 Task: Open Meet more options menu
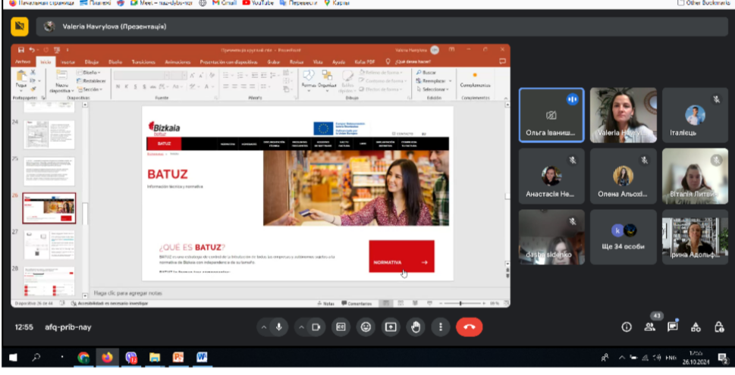pyautogui.click(x=440, y=327)
